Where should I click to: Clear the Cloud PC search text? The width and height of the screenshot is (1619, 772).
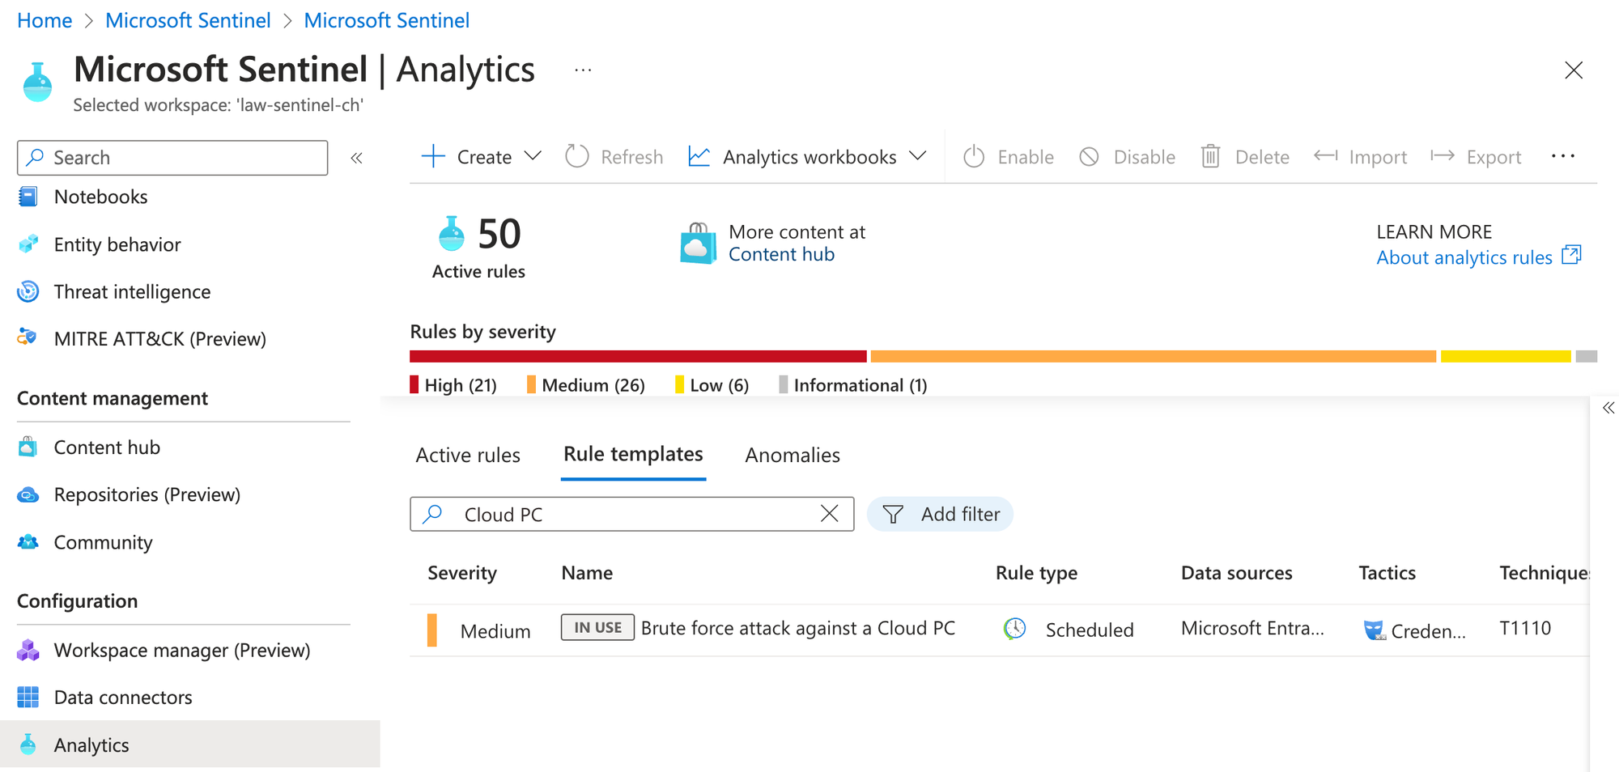[830, 514]
